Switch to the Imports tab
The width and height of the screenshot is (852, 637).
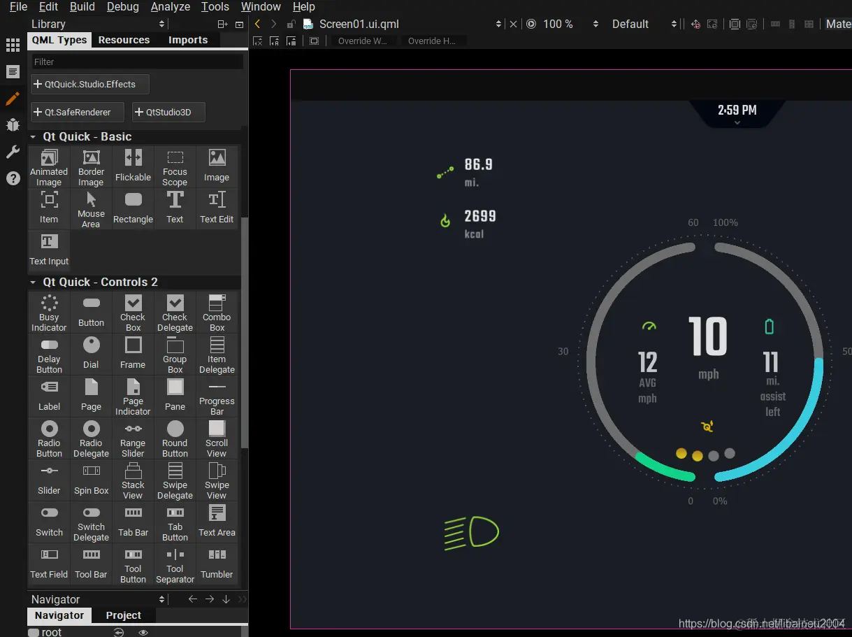click(188, 40)
